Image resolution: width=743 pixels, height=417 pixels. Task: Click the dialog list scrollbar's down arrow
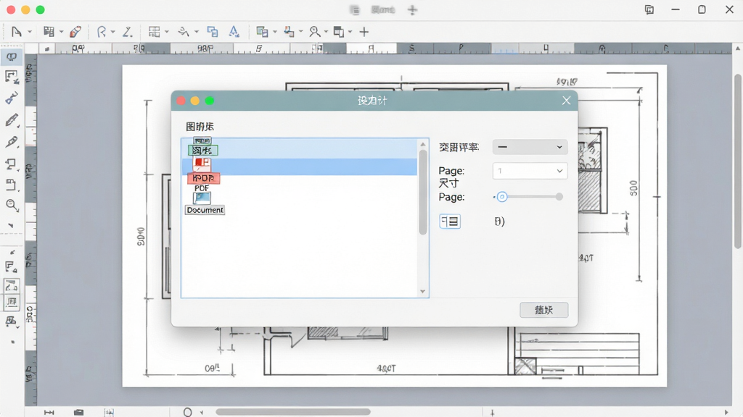pos(423,292)
